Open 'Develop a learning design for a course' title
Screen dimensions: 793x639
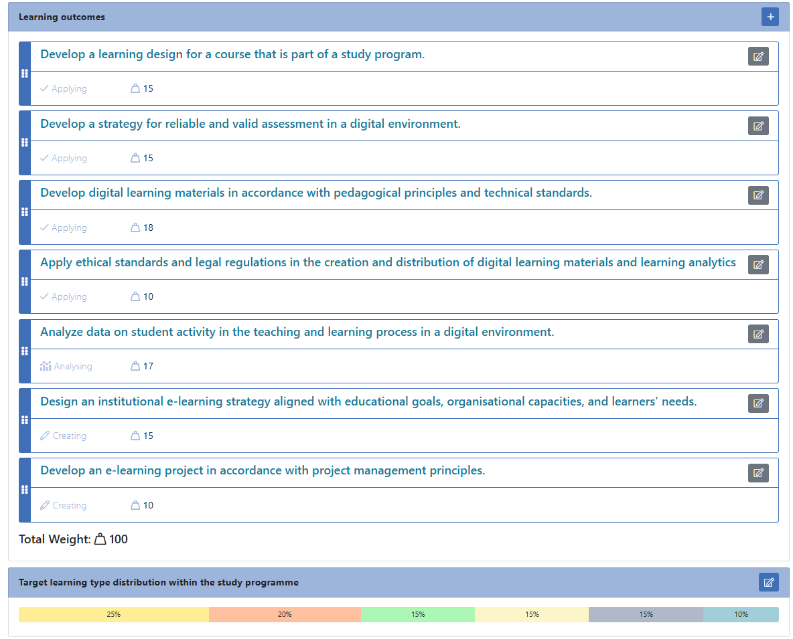(x=232, y=54)
